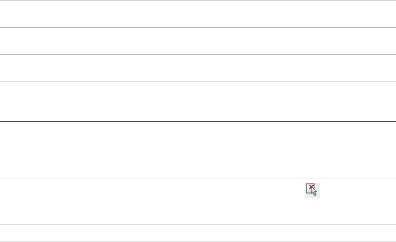Click the tall blank section under the black-bordered row
Viewport: 396px width, 242px height.
(198, 150)
